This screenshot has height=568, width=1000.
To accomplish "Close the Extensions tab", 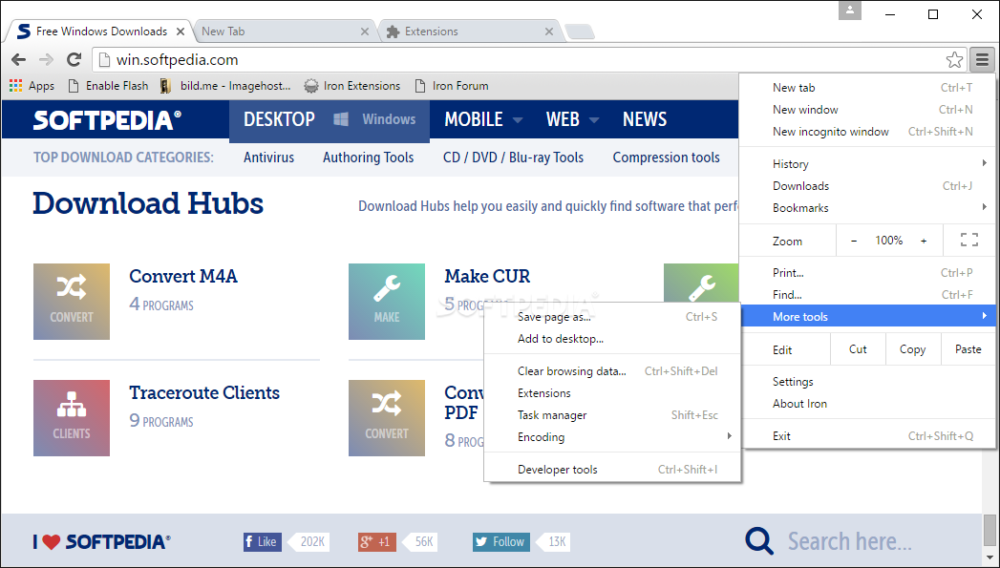I will [x=549, y=32].
